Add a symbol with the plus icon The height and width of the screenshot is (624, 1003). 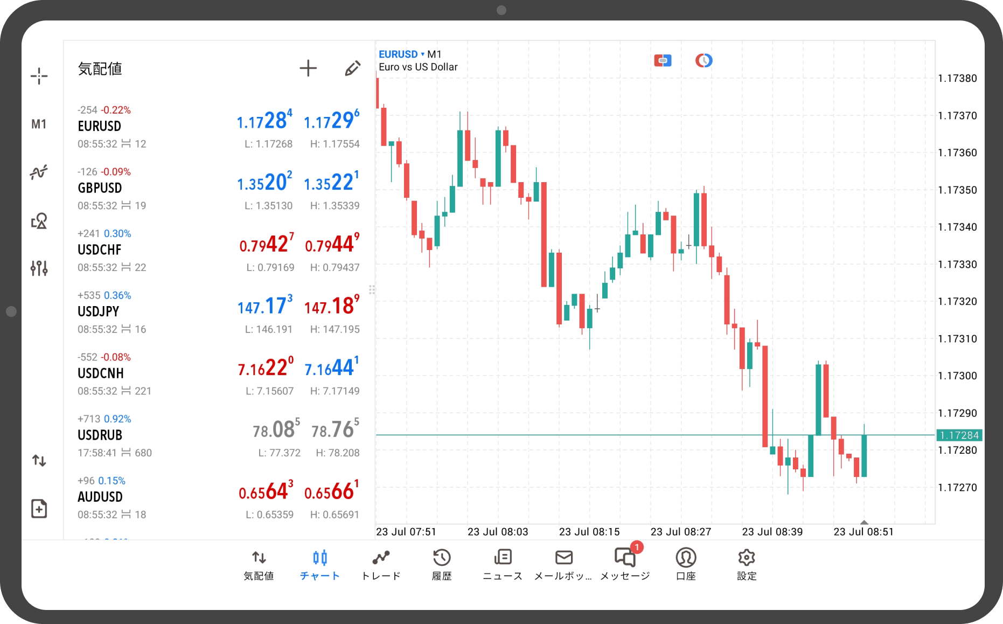pos(308,68)
